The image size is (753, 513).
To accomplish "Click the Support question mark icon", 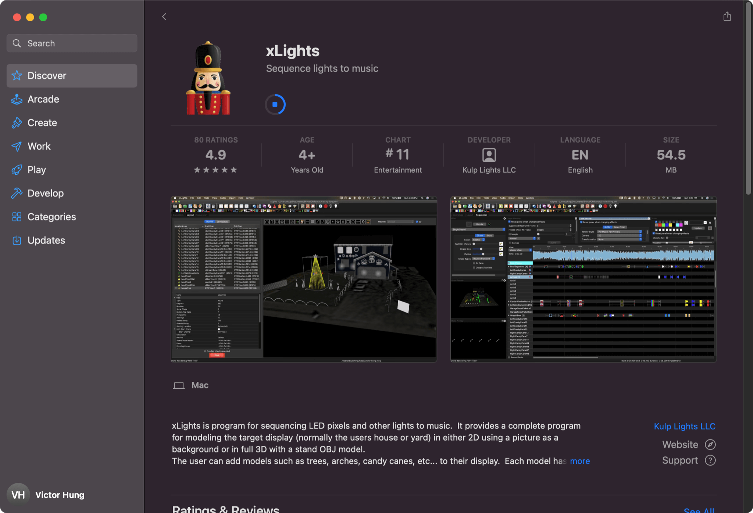I will click(710, 460).
